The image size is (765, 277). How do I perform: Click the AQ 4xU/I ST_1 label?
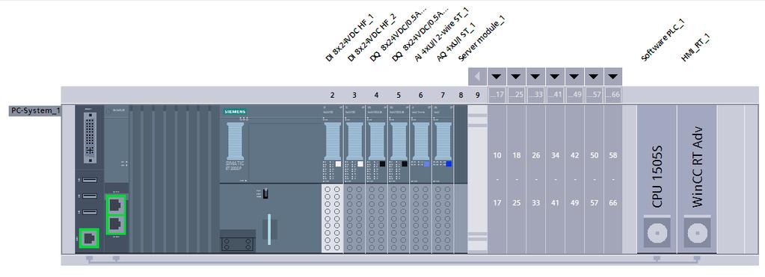[455, 42]
